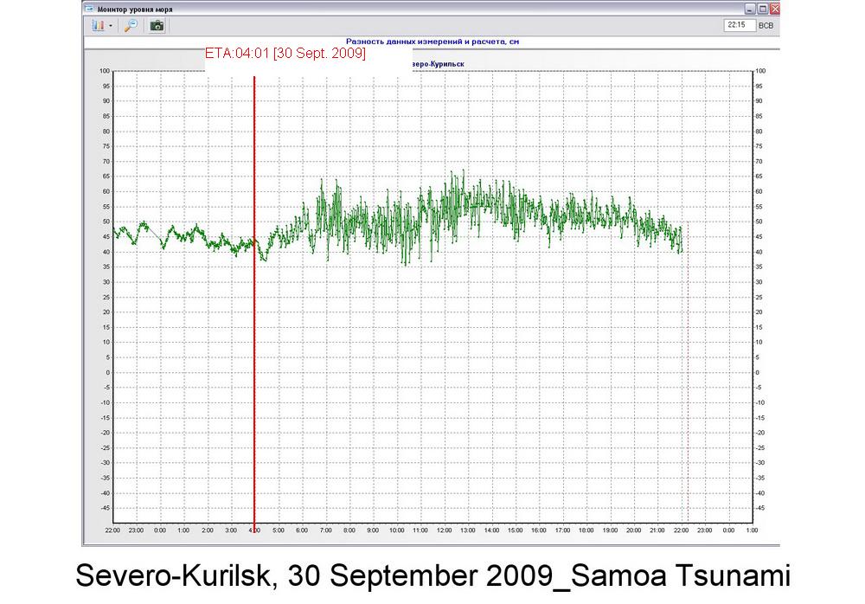Maximize the sea level monitor window
The height and width of the screenshot is (604, 865).
pos(763,9)
